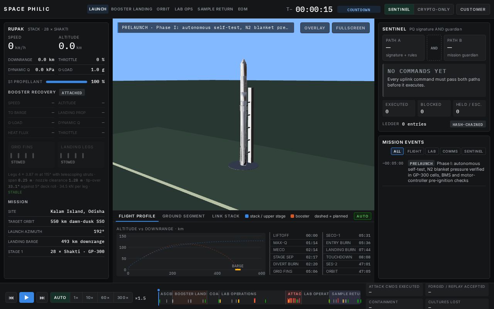
Task: Switch to SENTINEL security mode
Action: point(399,9)
